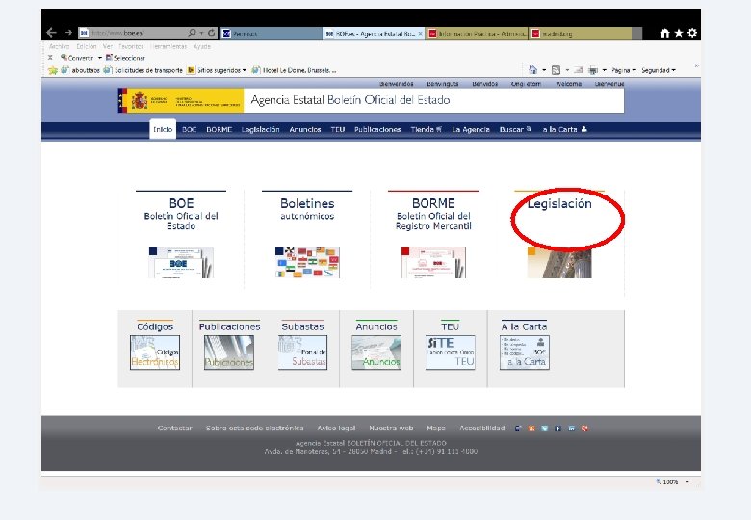This screenshot has width=751, height=520.
Task: Expand the print icon dropdown arrow
Action: 605,70
